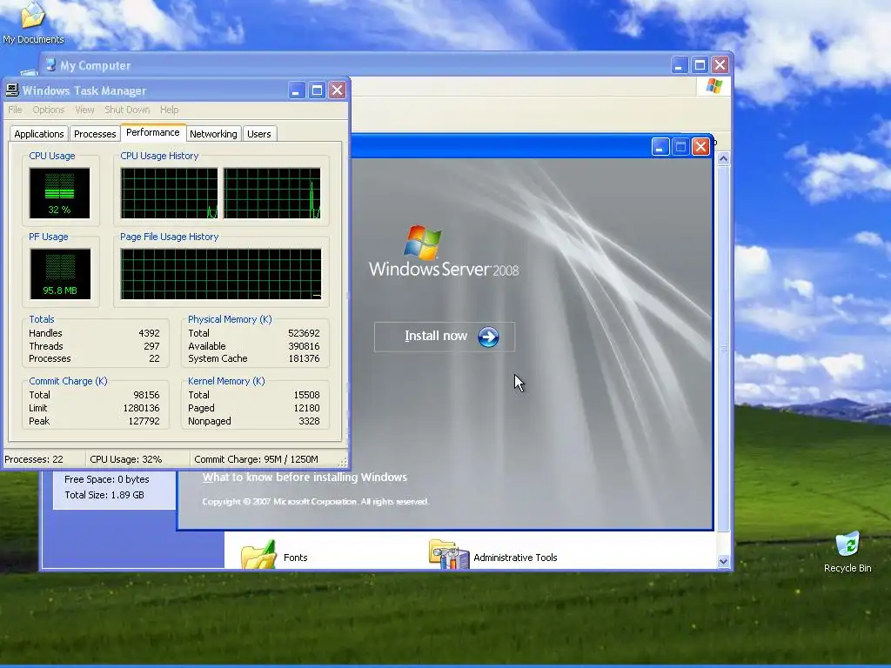Switch to the Applications tab
The width and height of the screenshot is (891, 668).
pyautogui.click(x=38, y=134)
